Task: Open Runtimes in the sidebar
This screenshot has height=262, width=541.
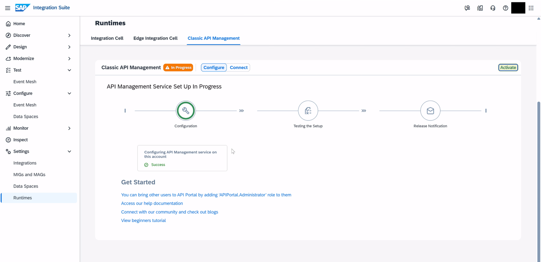Action: (x=39, y=198)
